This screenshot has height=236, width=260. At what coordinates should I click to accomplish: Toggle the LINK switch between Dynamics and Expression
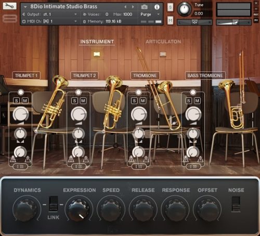tap(54, 204)
